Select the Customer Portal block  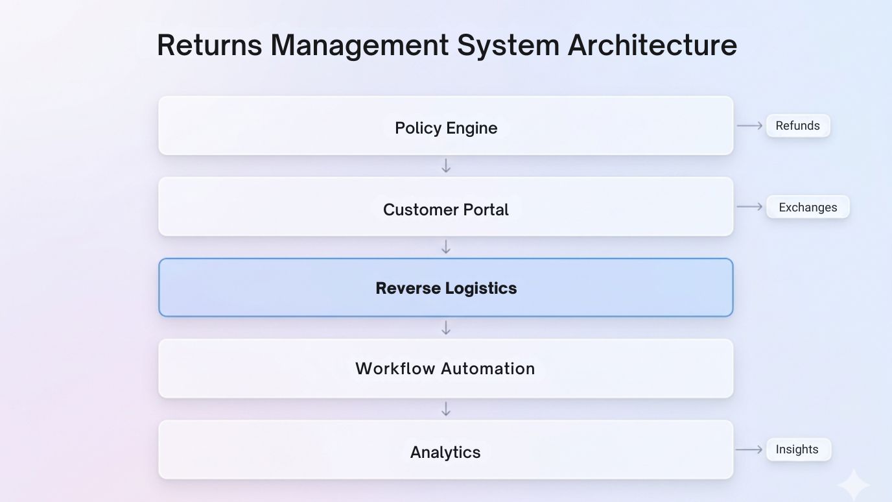click(x=446, y=206)
